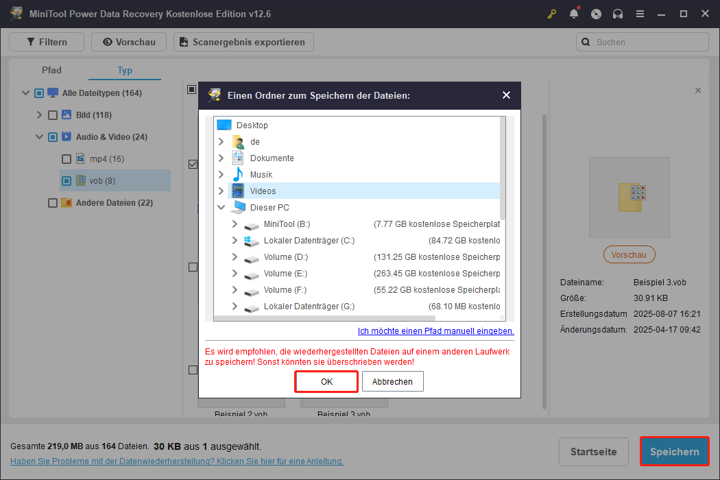Viewport: 720px width, 480px height.
Task: Expand the Volume (D:) drive
Action: pyautogui.click(x=235, y=256)
